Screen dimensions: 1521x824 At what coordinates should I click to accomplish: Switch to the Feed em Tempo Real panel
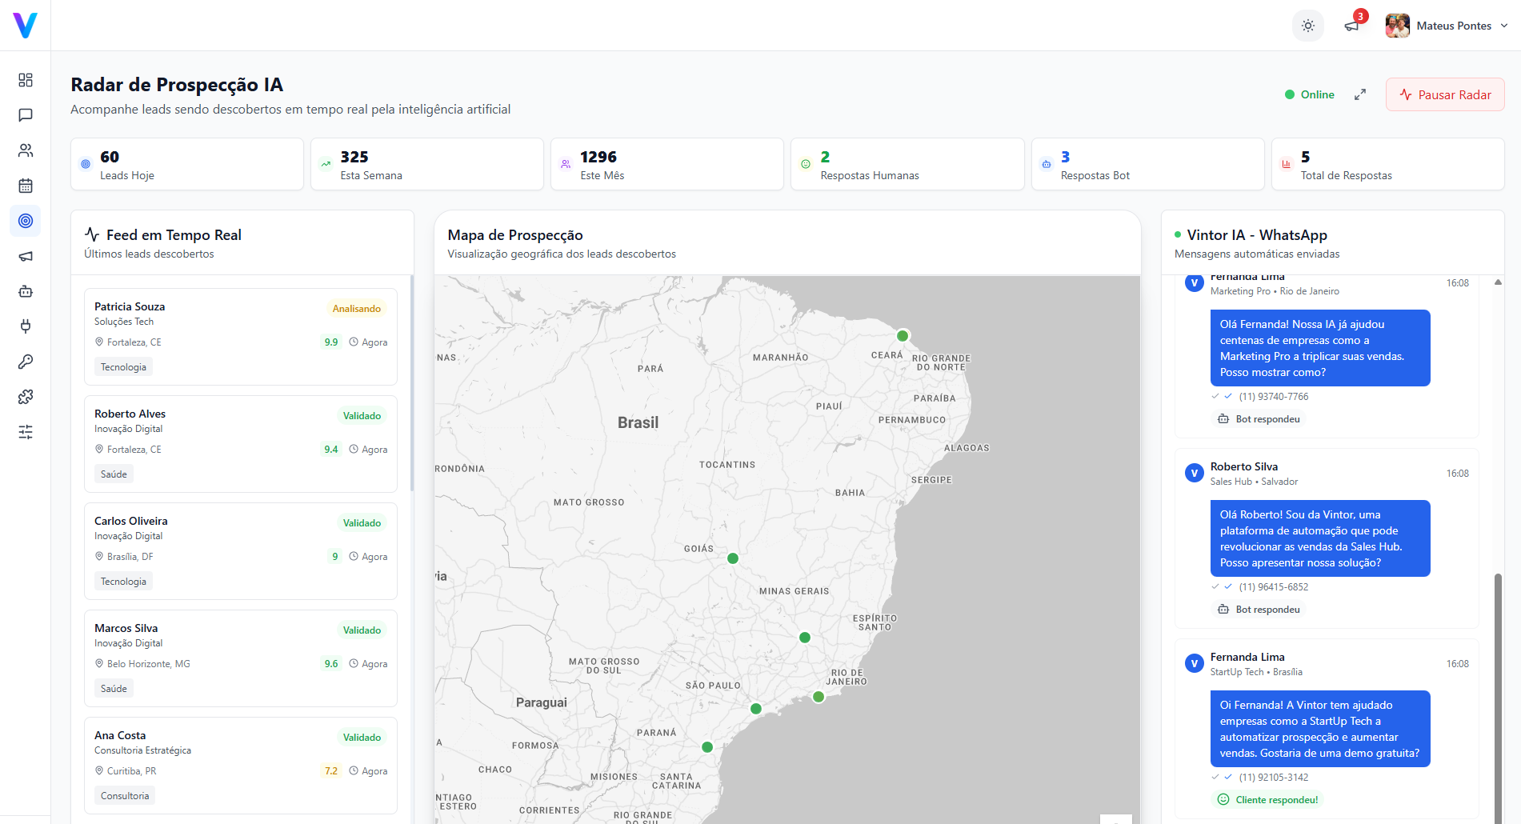174,234
